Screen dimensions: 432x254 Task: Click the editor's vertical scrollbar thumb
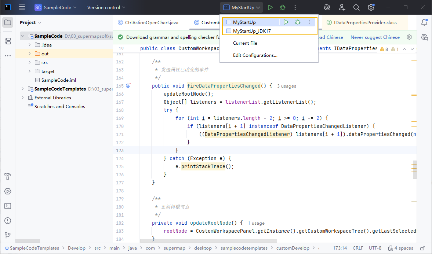click(x=414, y=170)
